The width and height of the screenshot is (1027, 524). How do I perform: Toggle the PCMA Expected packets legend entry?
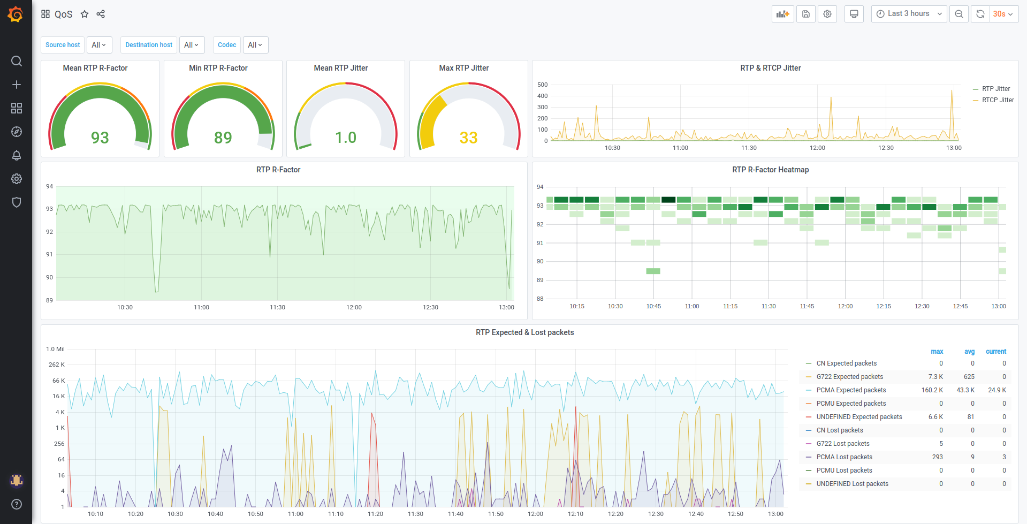tap(851, 390)
